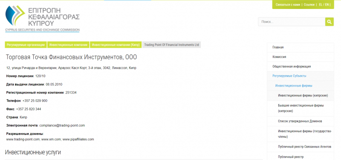
Task: Go to Инвестиционные компании breadcrumb
Action: pos(68,45)
